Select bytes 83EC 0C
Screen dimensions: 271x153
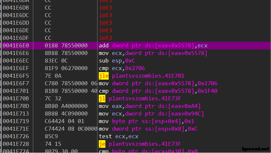[56, 61]
